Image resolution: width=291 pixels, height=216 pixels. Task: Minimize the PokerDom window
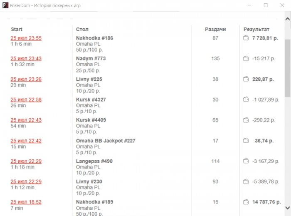coord(249,5)
